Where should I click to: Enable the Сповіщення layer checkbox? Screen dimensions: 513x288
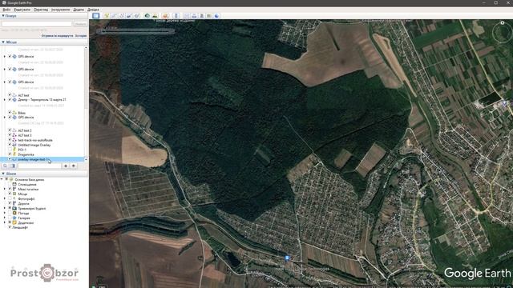10,185
